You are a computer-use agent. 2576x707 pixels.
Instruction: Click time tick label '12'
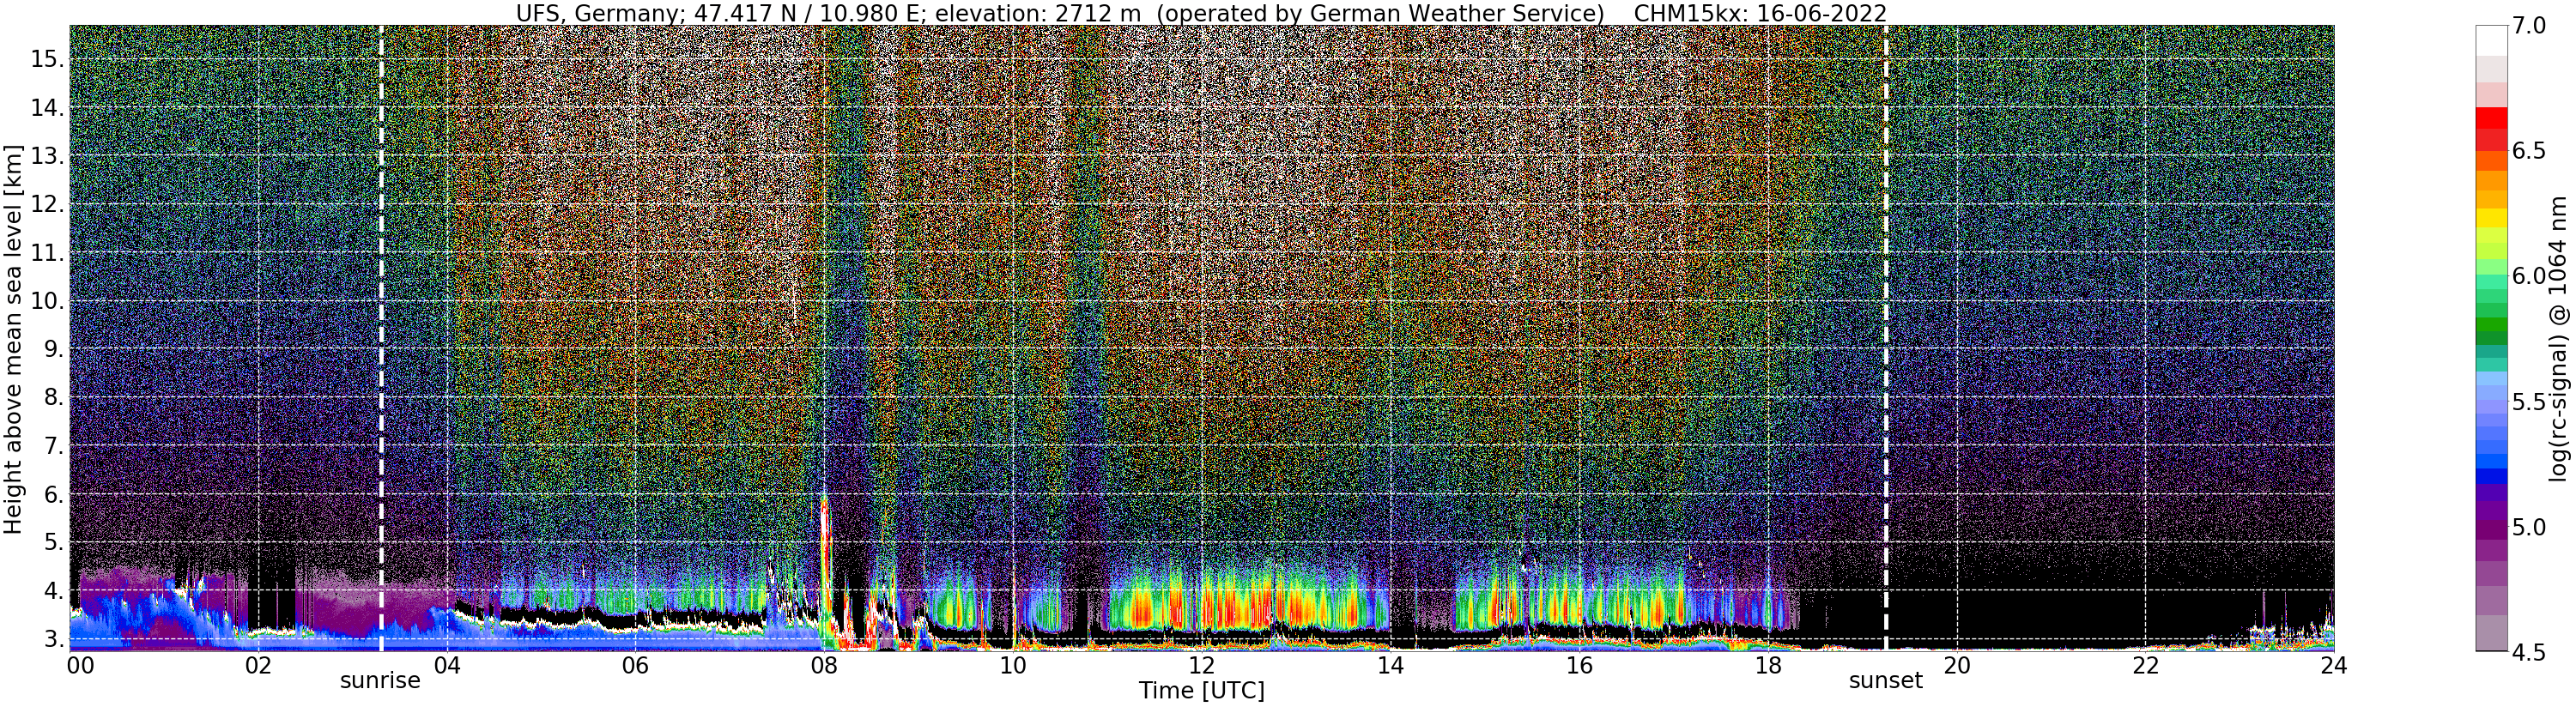tap(1201, 665)
